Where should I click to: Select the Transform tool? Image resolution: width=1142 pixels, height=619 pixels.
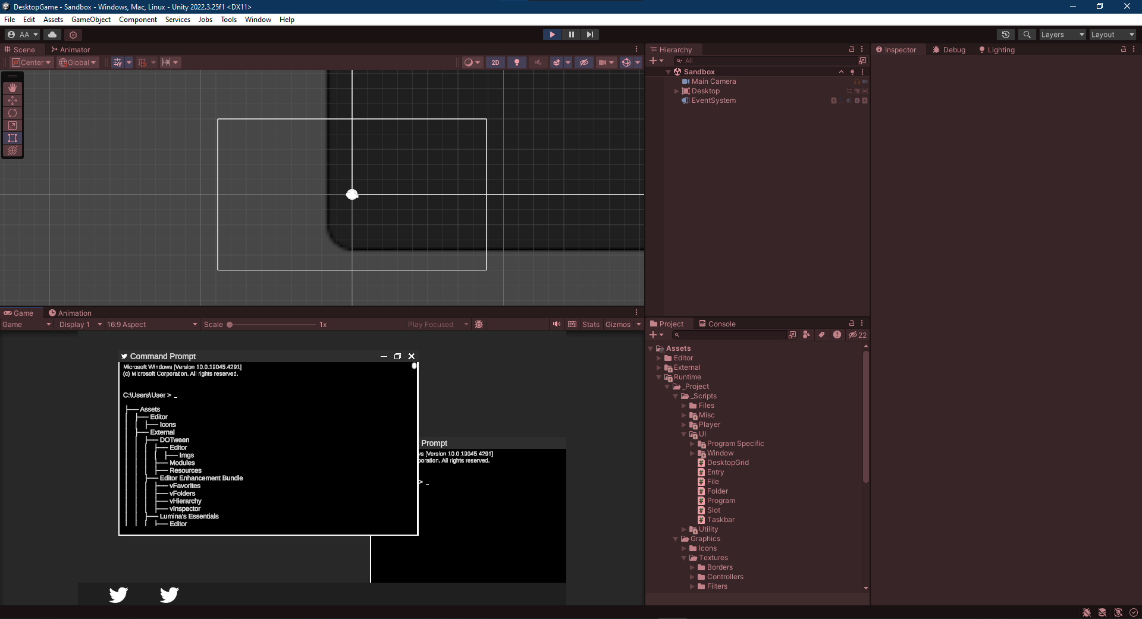(x=12, y=150)
